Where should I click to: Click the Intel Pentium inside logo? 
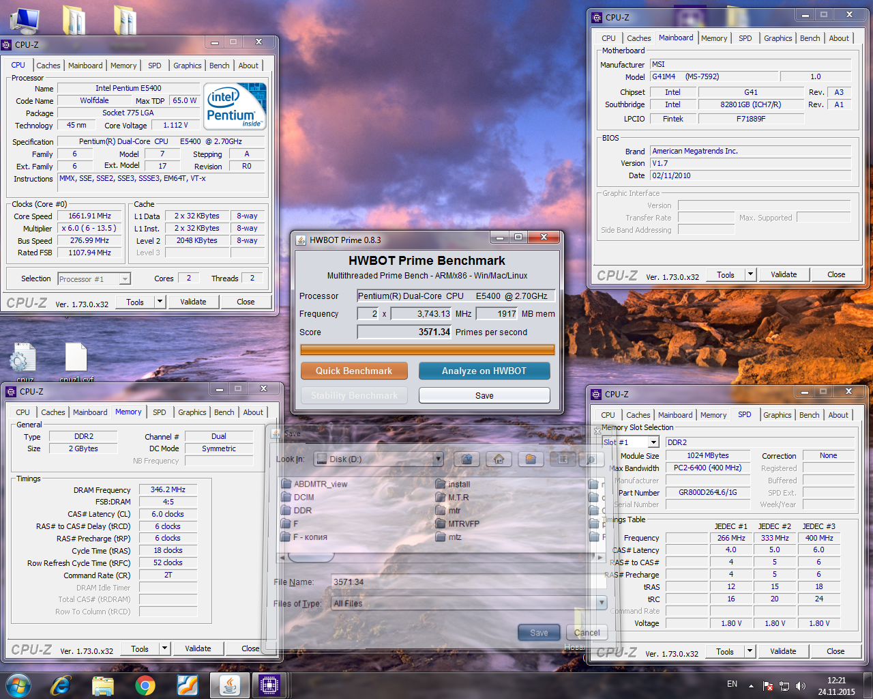pos(235,106)
